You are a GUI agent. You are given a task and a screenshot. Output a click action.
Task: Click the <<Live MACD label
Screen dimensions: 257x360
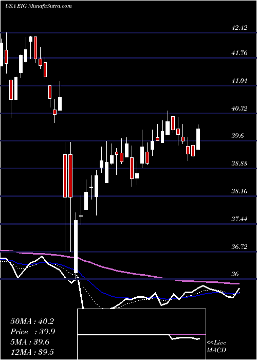point(216,347)
